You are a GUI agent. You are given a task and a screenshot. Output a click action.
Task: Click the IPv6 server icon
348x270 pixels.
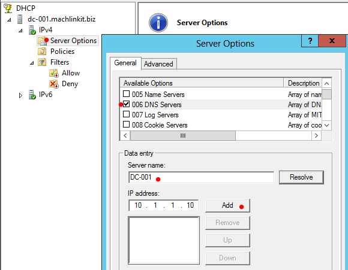point(32,95)
